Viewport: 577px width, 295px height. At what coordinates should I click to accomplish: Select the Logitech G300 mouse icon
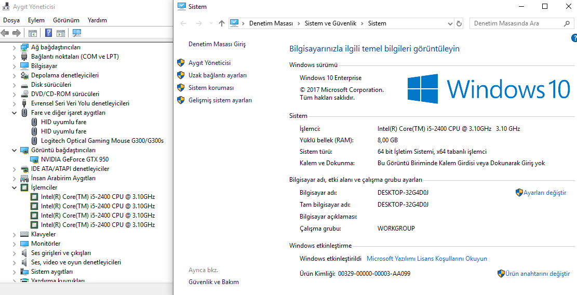click(34, 141)
